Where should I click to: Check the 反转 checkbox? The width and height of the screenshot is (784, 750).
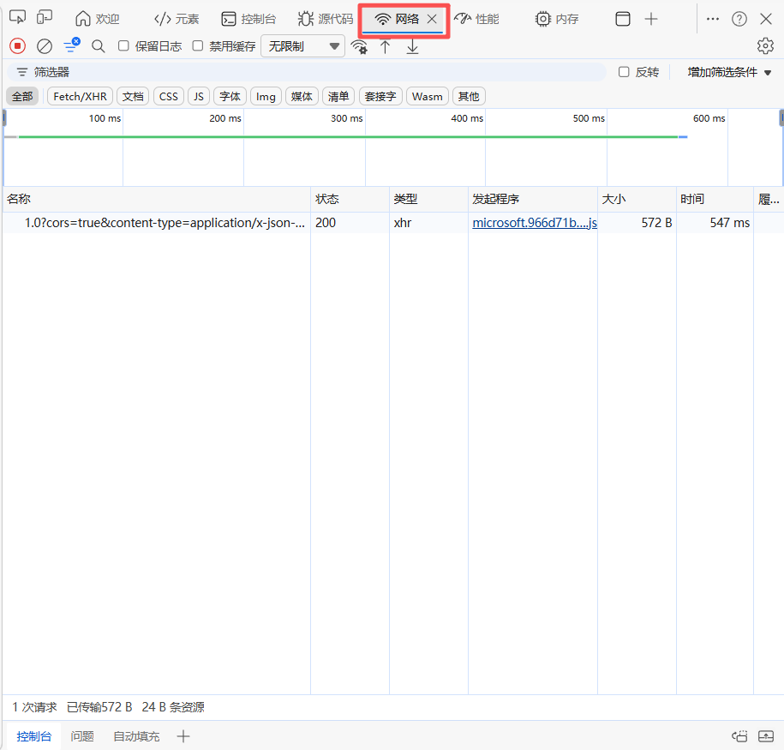pos(624,72)
